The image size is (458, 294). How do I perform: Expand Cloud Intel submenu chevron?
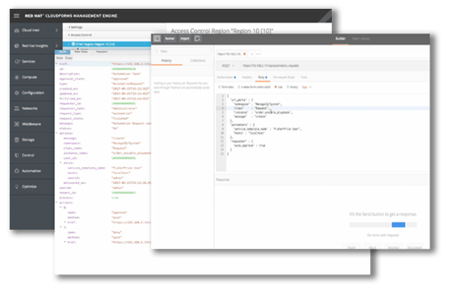[x=56, y=30]
